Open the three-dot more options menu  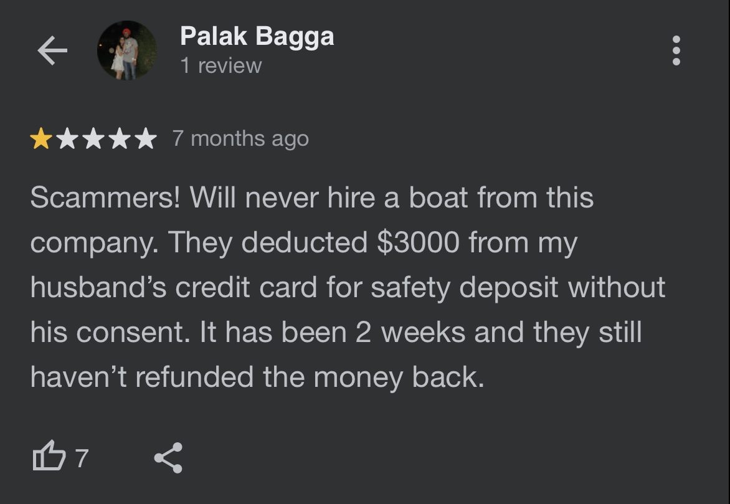[676, 50]
